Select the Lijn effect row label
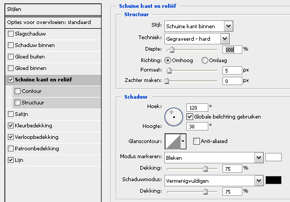This screenshot has width=290, height=202. coord(19,160)
